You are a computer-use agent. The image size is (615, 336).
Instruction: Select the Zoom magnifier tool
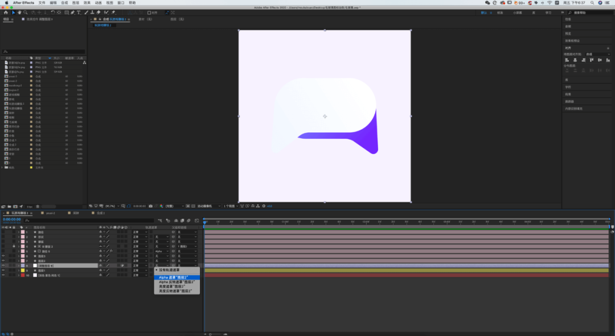pyautogui.click(x=25, y=12)
